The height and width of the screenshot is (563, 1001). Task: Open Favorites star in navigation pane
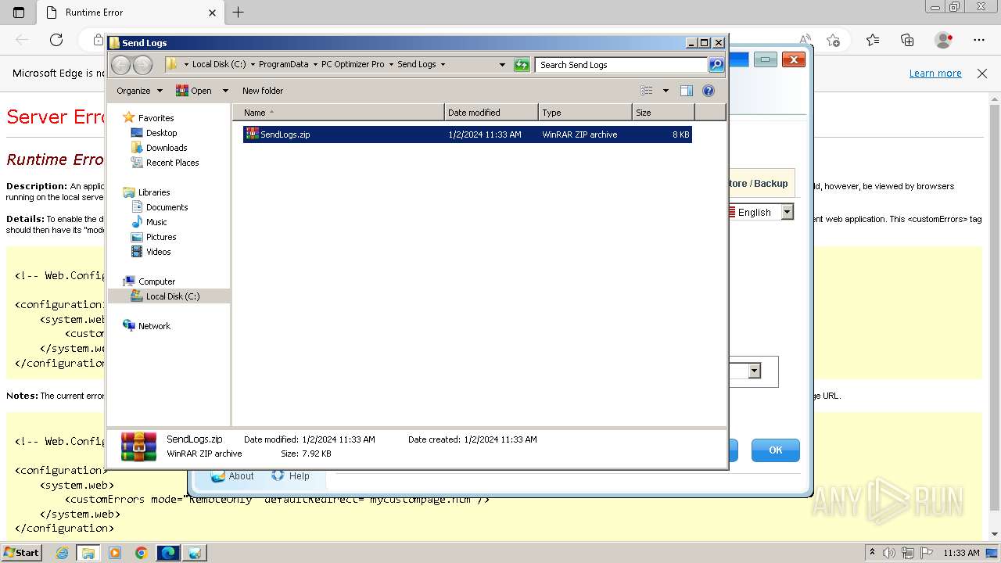click(129, 117)
